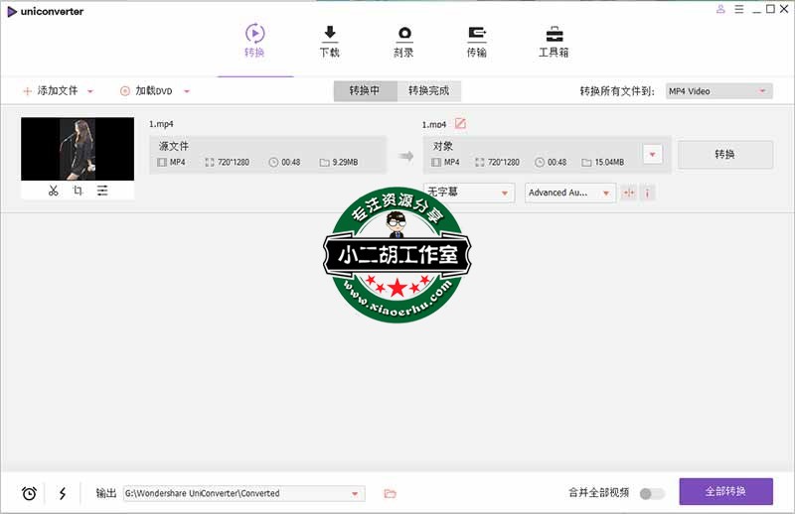Open the effects adjustment sliders icon
The width and height of the screenshot is (795, 514).
pos(102,191)
